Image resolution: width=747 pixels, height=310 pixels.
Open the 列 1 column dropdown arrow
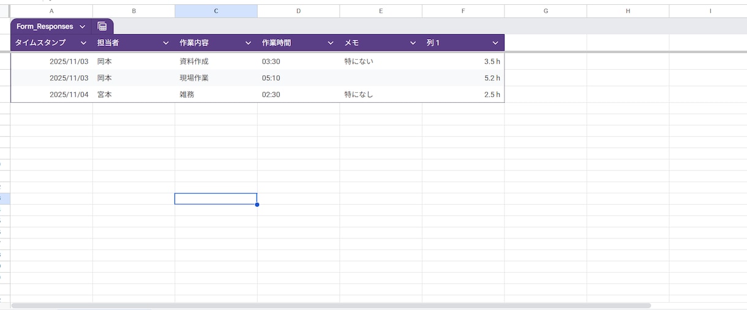coord(495,43)
